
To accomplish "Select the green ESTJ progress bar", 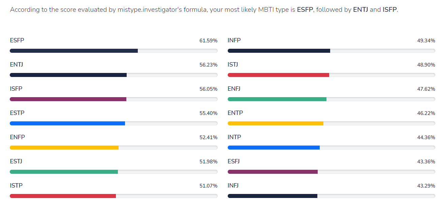I will [114, 172].
